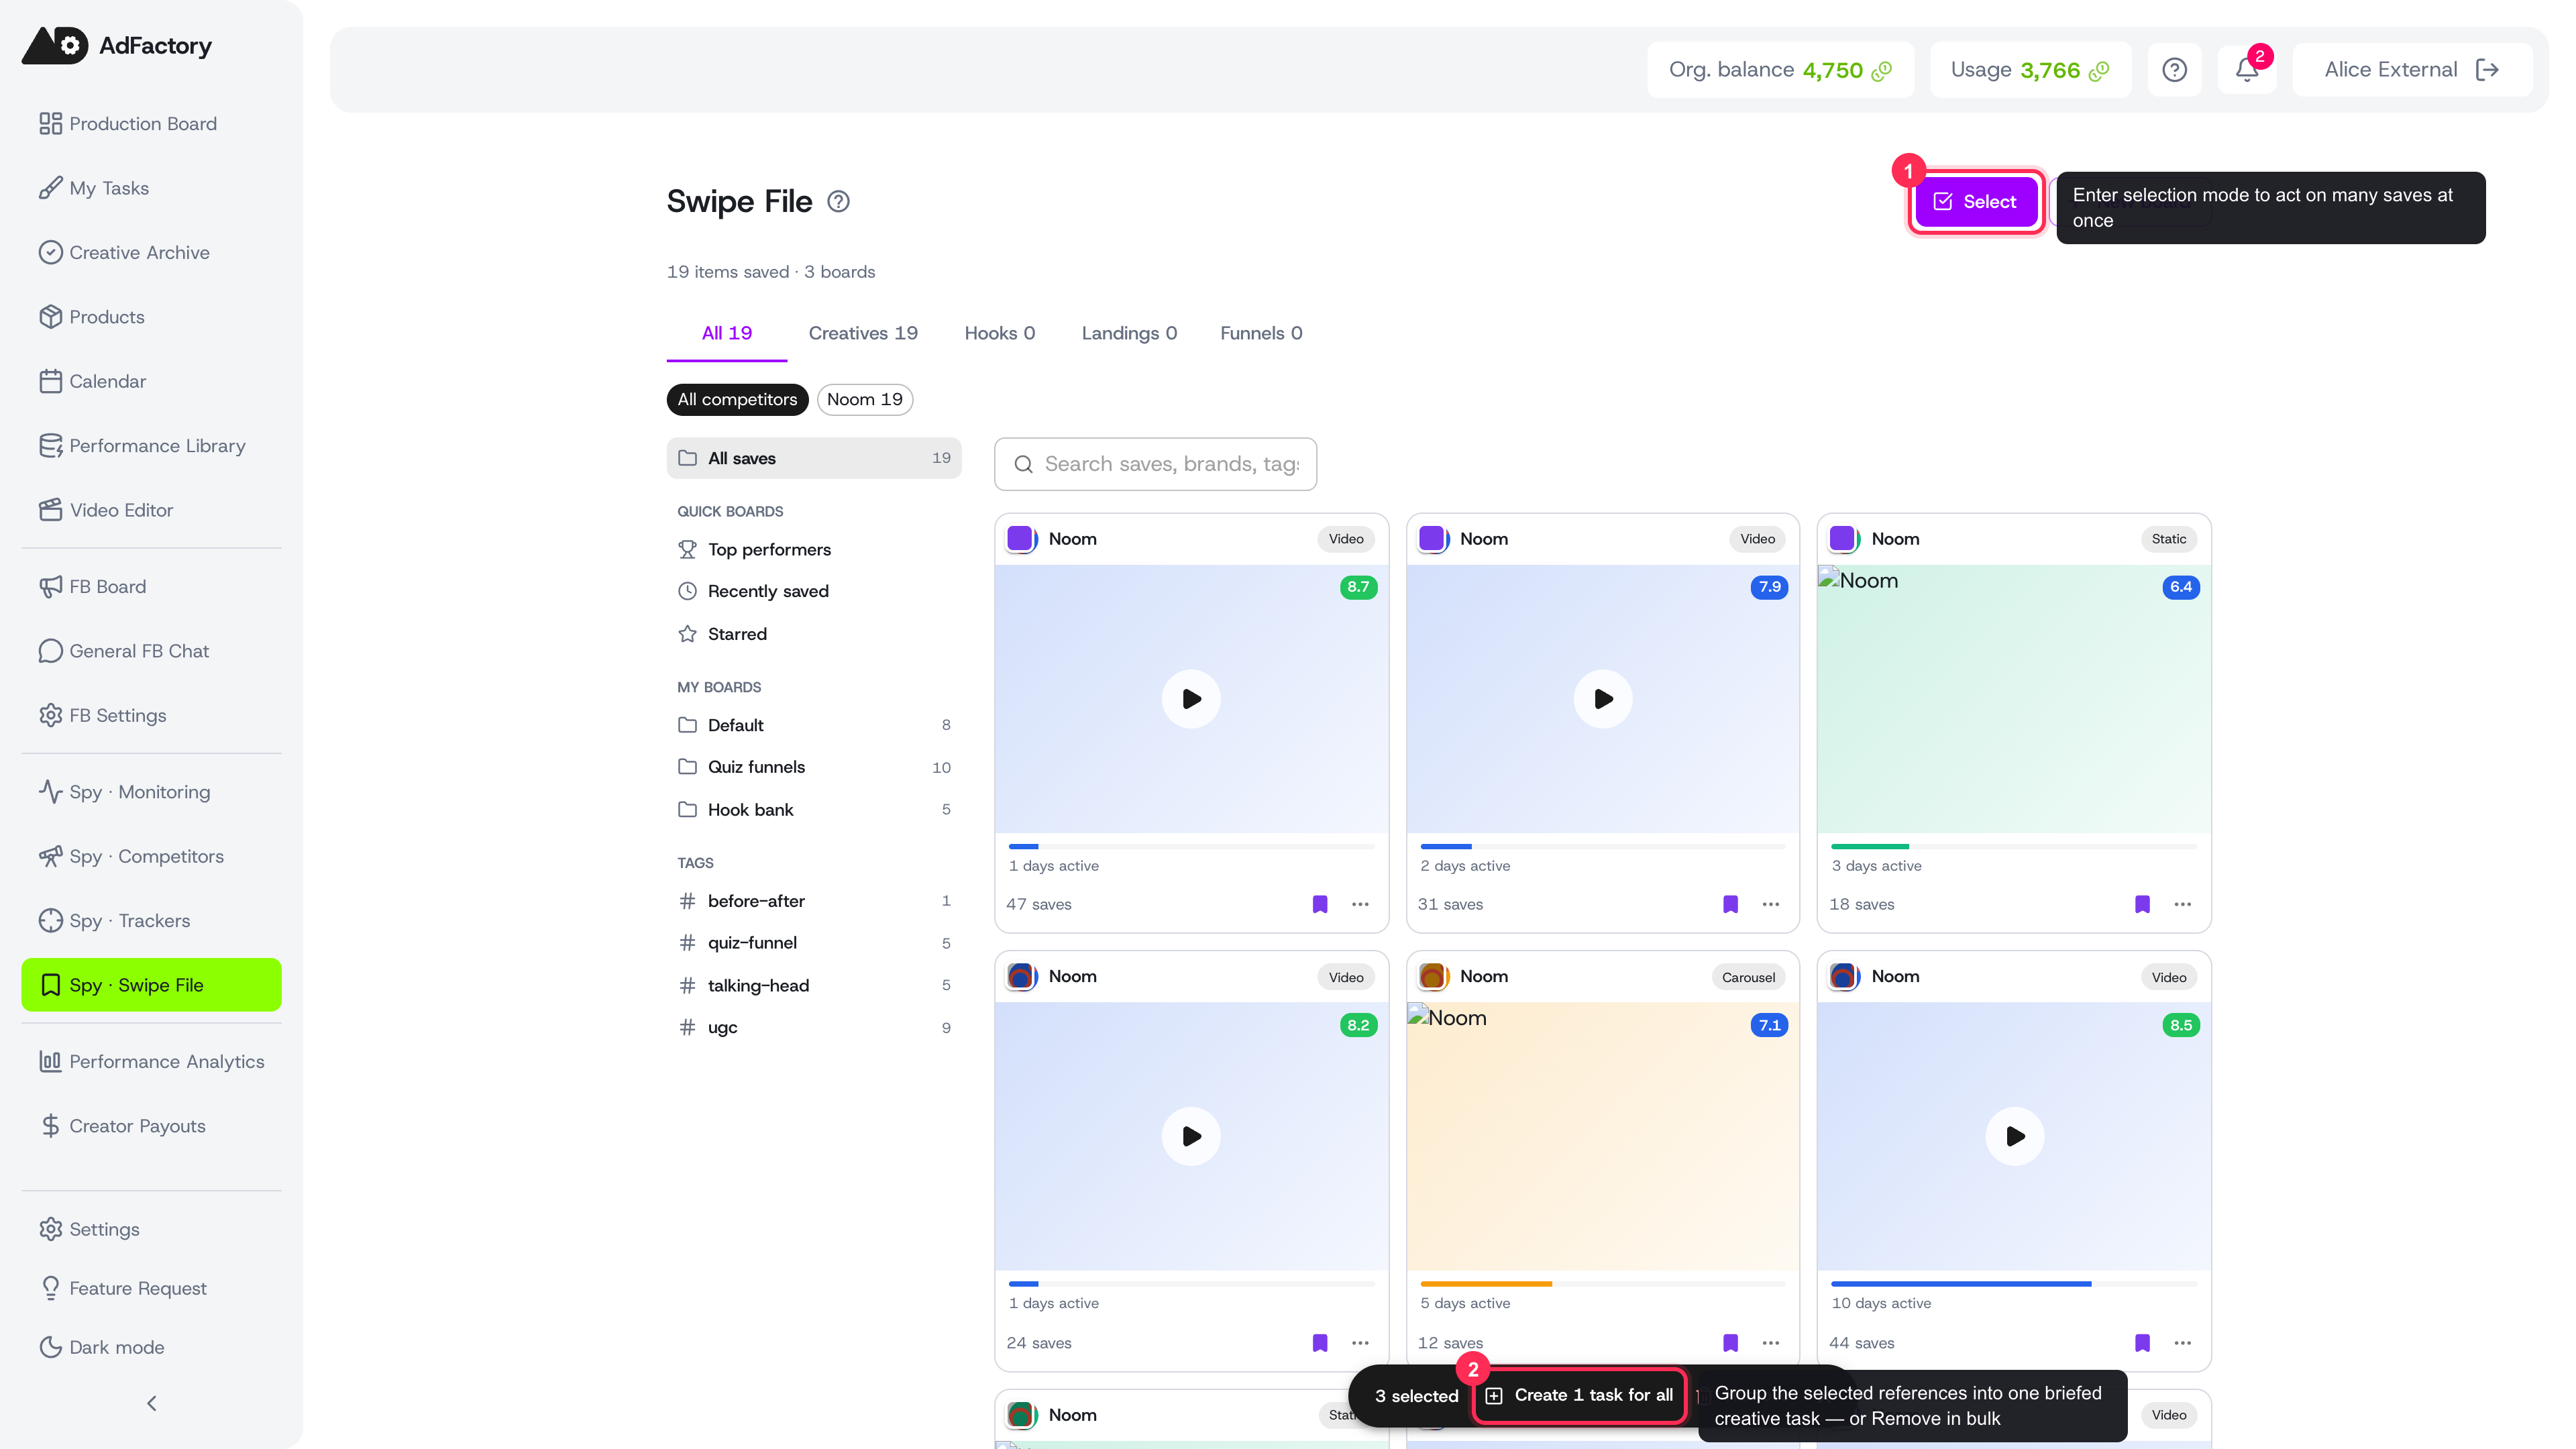The width and height of the screenshot is (2576, 1449).
Task: Filter by ugc tag
Action: pyautogui.click(x=814, y=1028)
